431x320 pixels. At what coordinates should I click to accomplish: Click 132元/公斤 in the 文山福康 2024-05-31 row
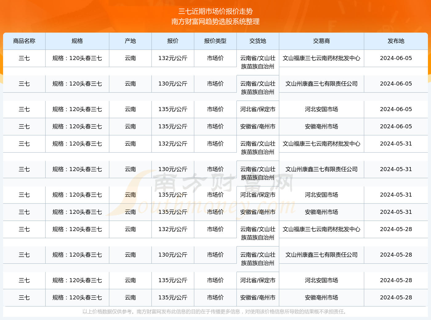[173, 144]
